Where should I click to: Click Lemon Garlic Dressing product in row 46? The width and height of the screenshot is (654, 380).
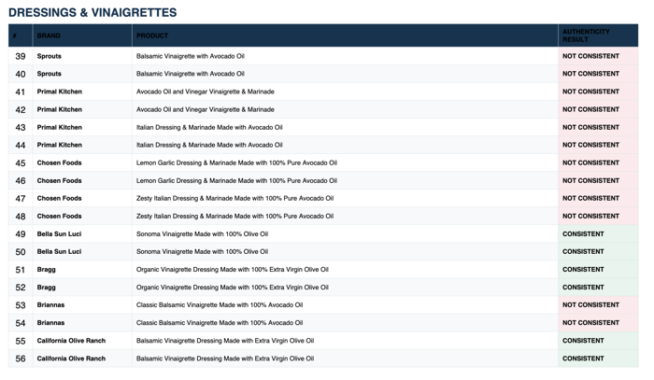(x=236, y=181)
